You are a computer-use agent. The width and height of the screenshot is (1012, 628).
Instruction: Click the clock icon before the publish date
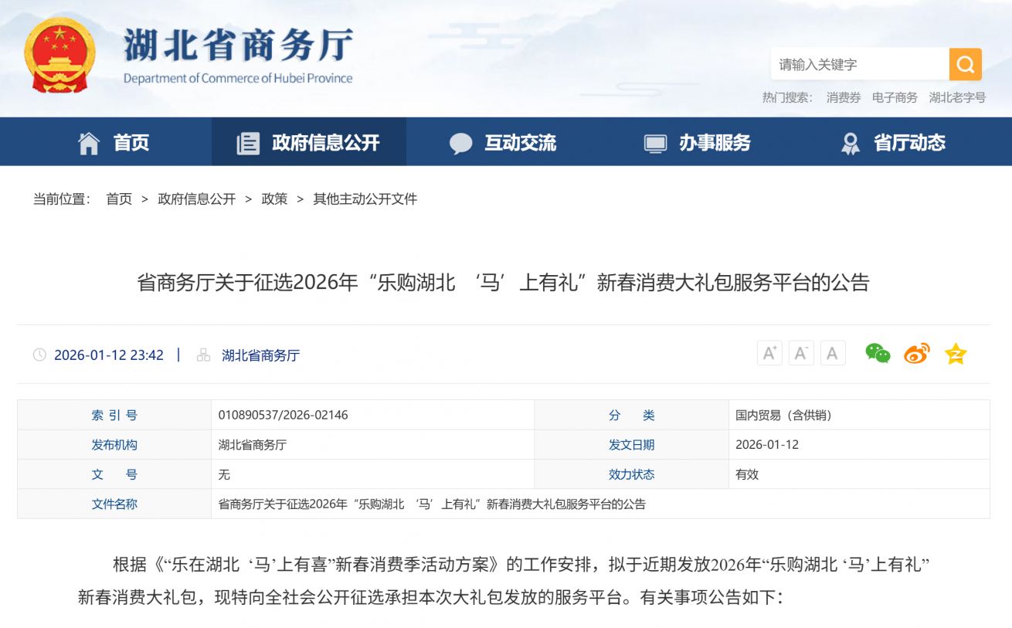[39, 355]
